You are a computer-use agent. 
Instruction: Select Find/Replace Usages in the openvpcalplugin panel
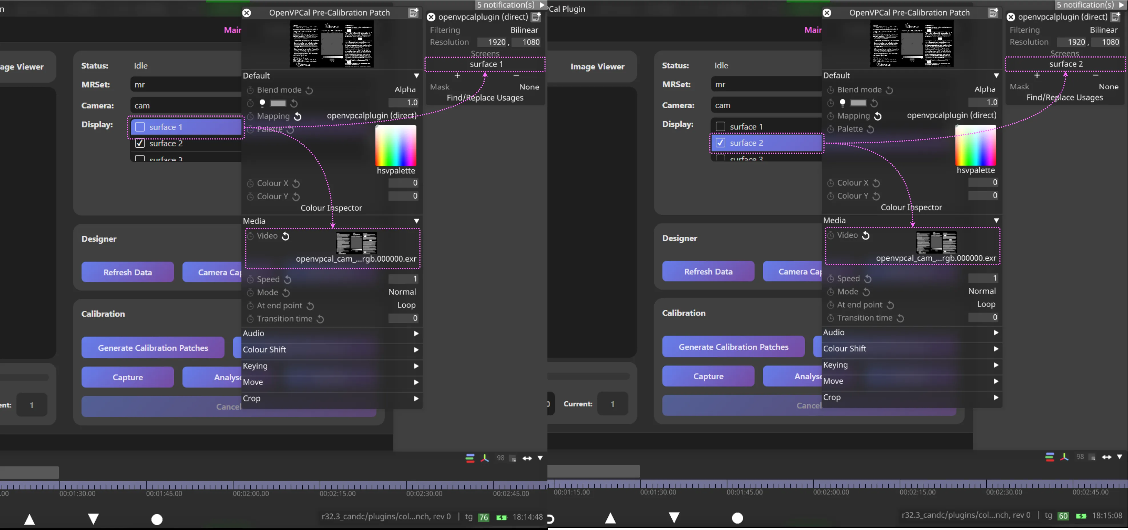coord(485,98)
